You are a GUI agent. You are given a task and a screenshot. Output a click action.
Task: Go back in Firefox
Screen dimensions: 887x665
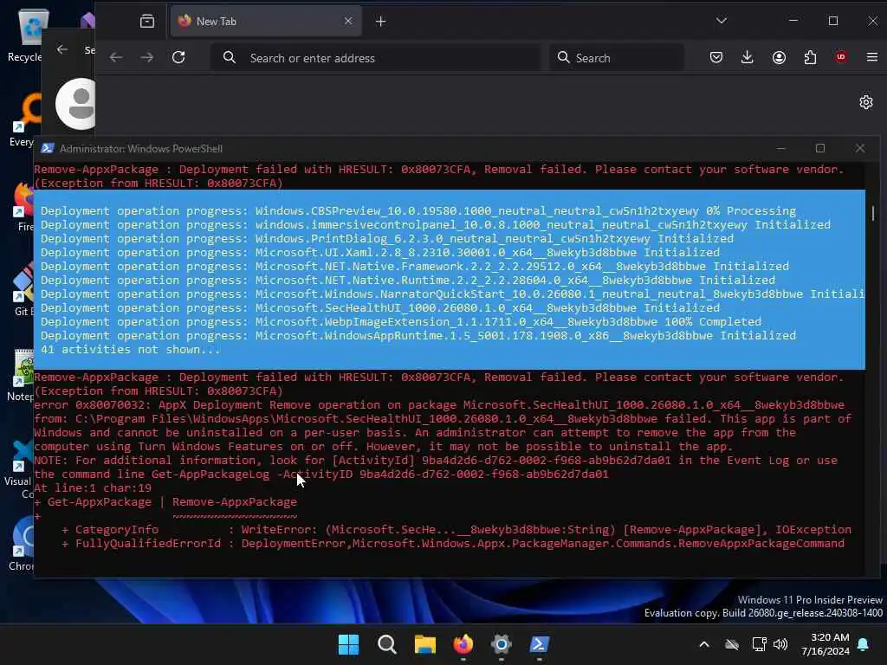pyautogui.click(x=116, y=57)
